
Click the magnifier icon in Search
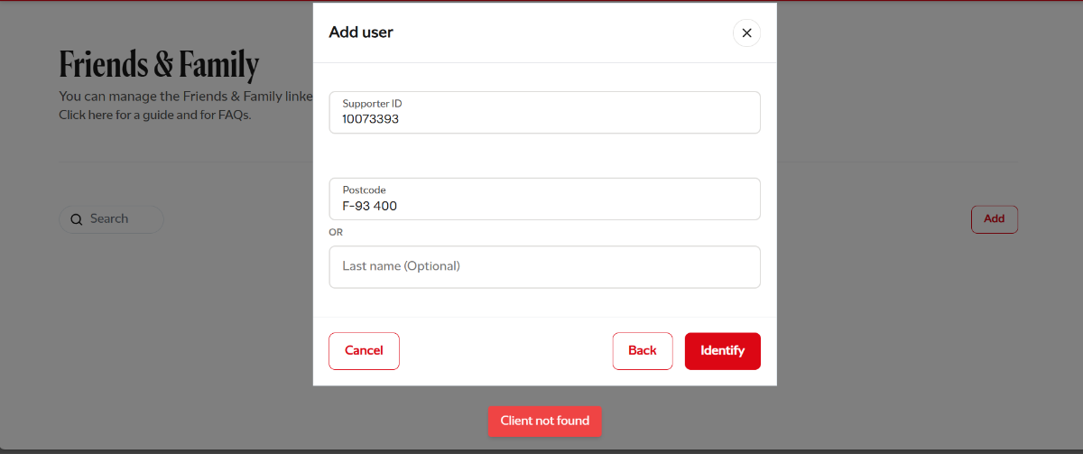(76, 219)
